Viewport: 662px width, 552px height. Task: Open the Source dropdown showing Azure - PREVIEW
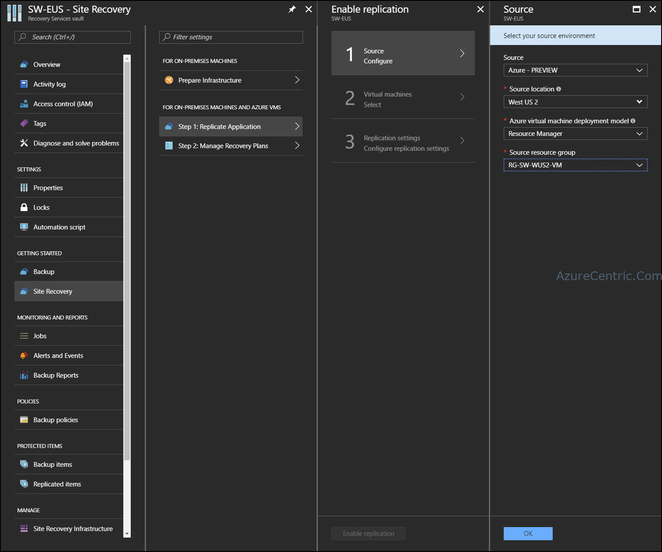[x=575, y=70]
